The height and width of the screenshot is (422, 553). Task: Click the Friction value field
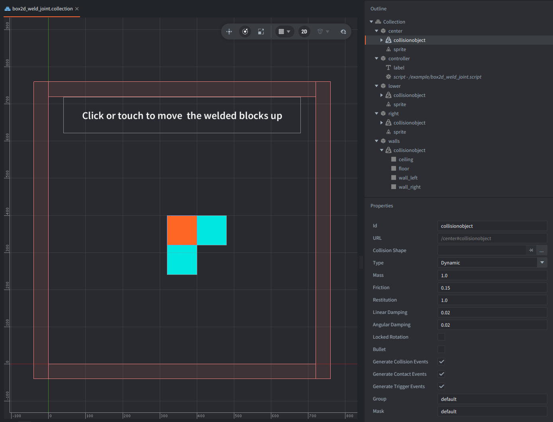point(492,288)
